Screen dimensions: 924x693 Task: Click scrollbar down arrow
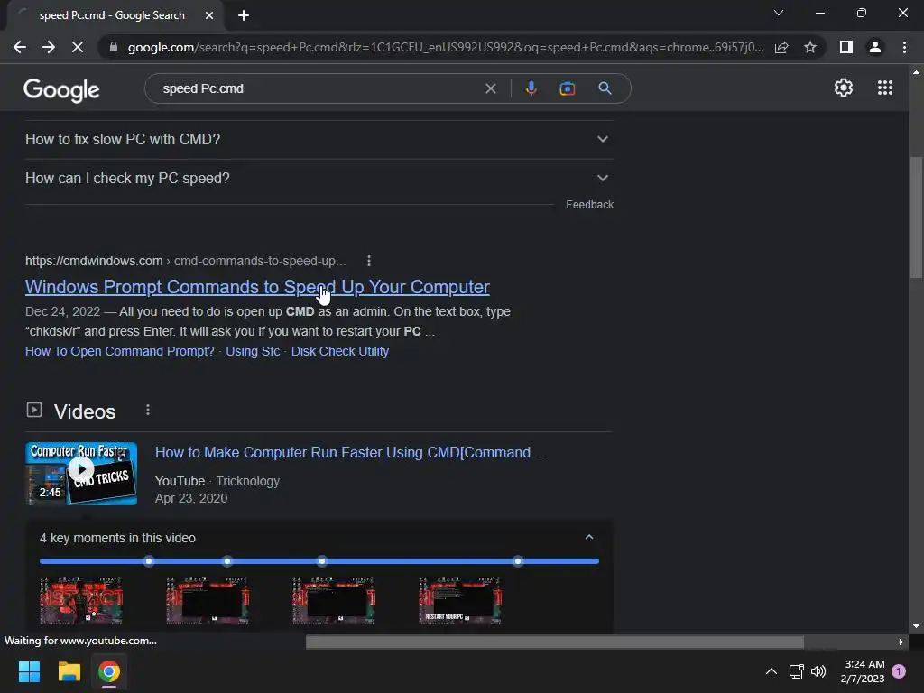pos(916,627)
